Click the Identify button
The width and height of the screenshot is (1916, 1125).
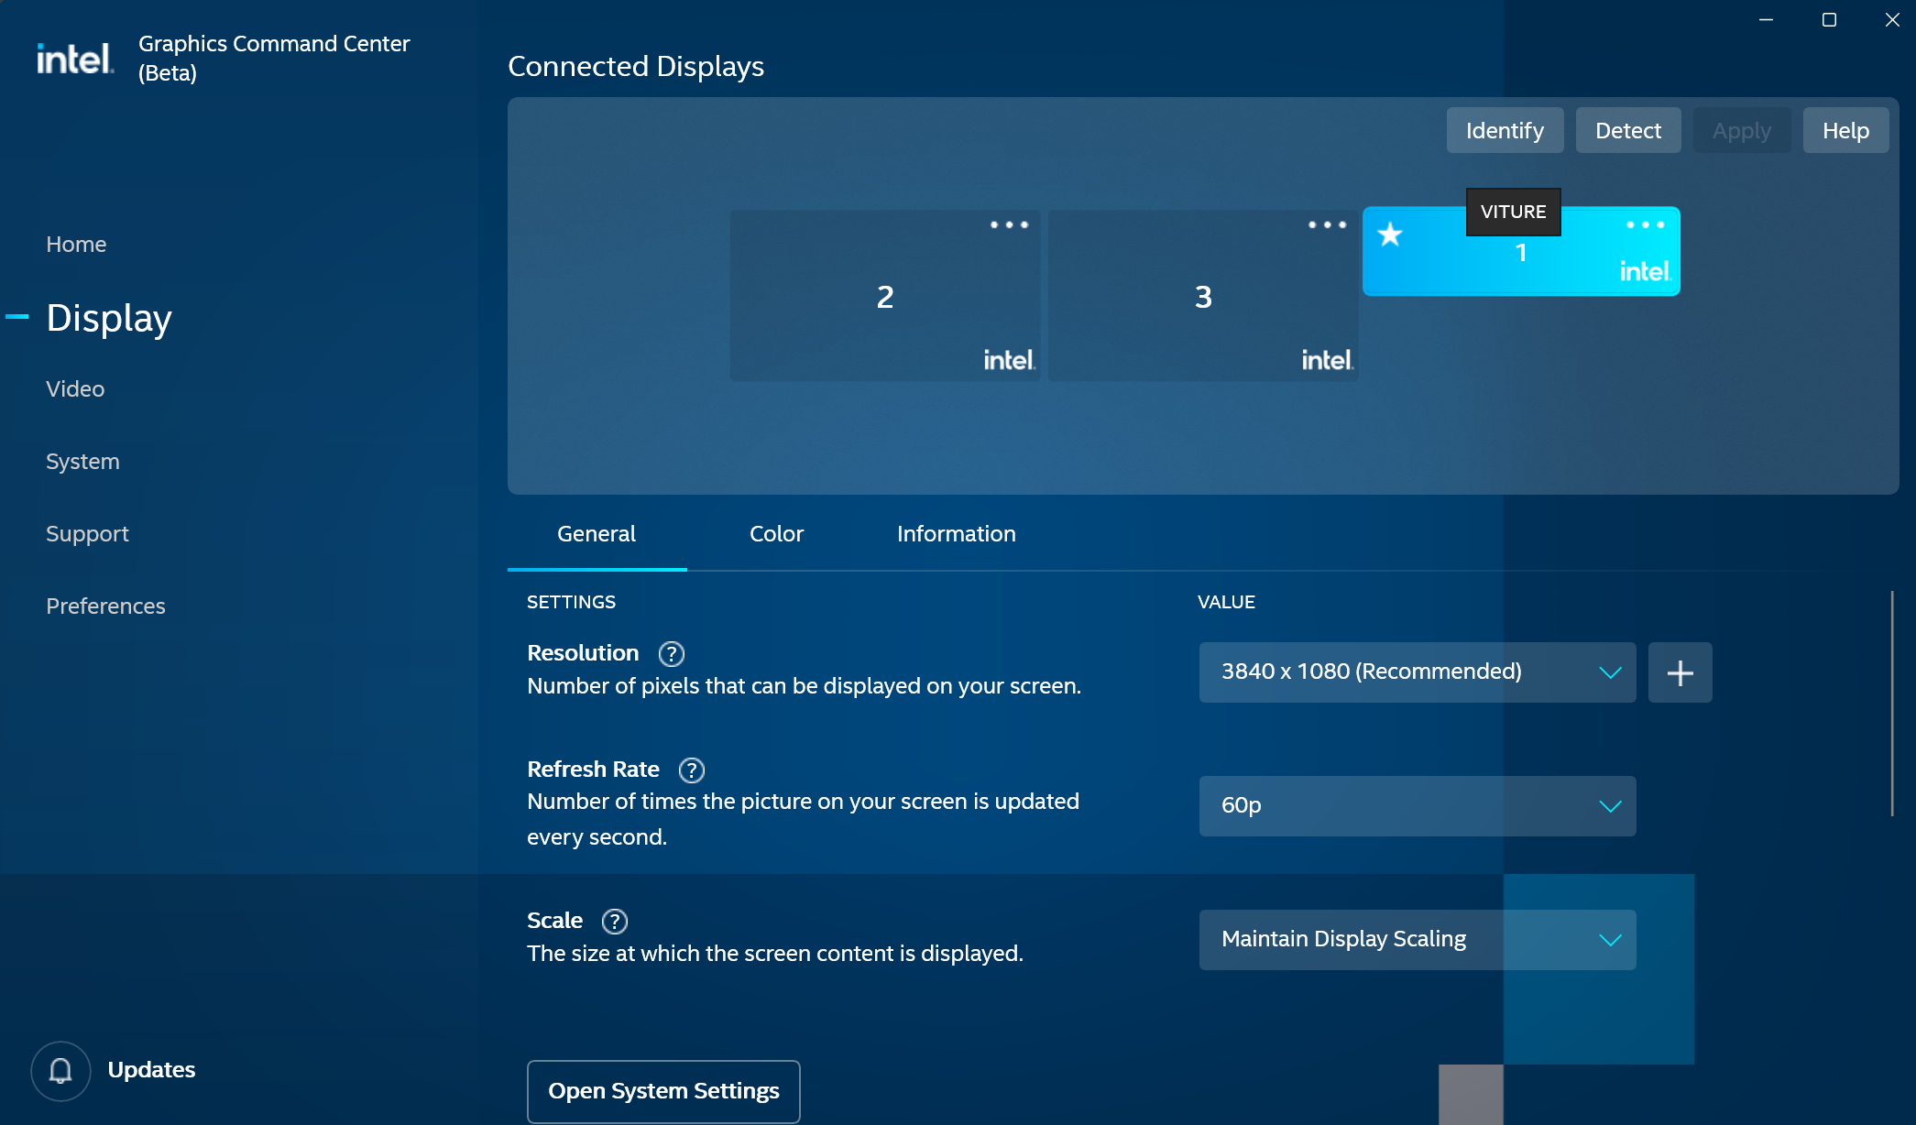(1505, 131)
